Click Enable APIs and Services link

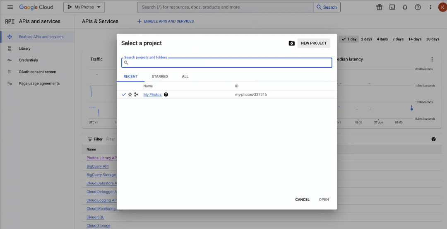click(165, 22)
